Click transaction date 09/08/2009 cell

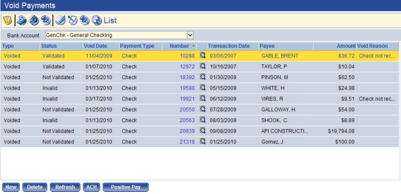[x=223, y=131]
